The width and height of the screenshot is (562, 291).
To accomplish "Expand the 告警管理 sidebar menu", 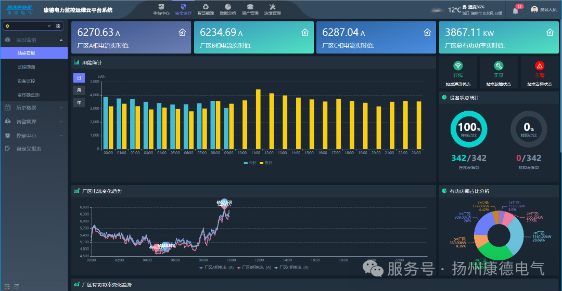I will coord(26,122).
